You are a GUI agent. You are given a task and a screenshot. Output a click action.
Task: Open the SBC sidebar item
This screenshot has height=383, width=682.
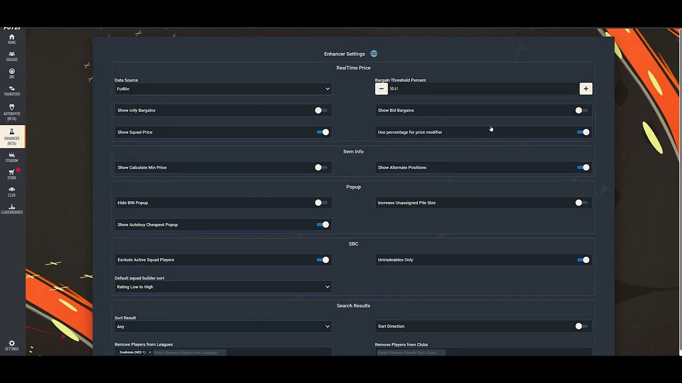(x=12, y=73)
